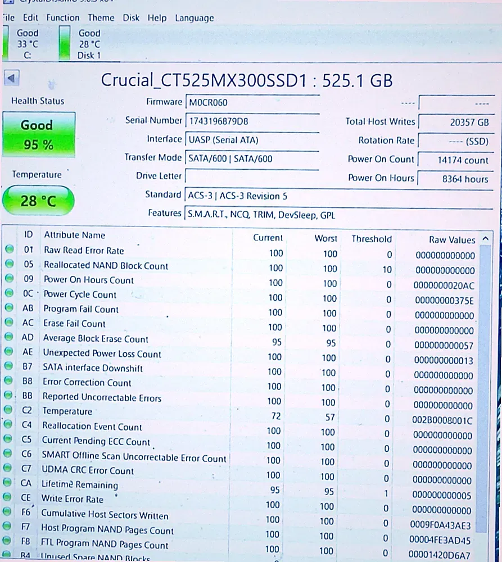Click raw value 002B0008001C of Temperature
This screenshot has height=562, width=502.
[x=442, y=420]
